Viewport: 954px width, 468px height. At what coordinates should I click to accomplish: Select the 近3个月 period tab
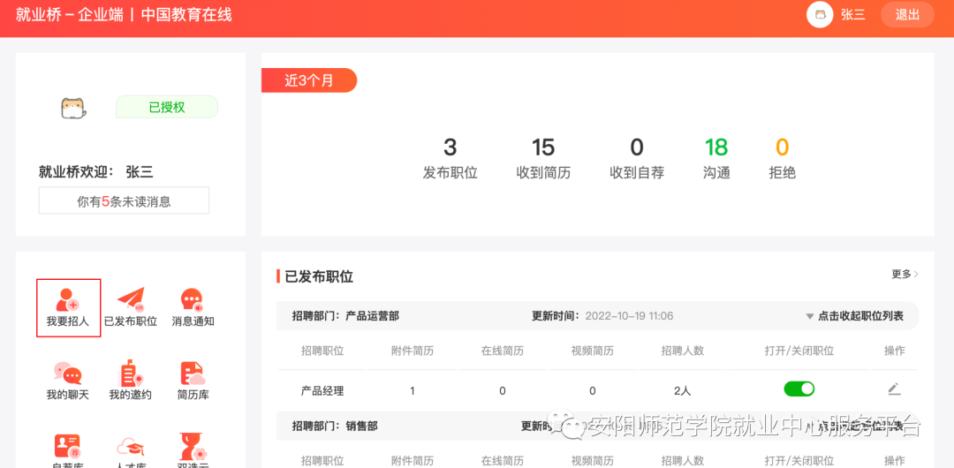[309, 81]
